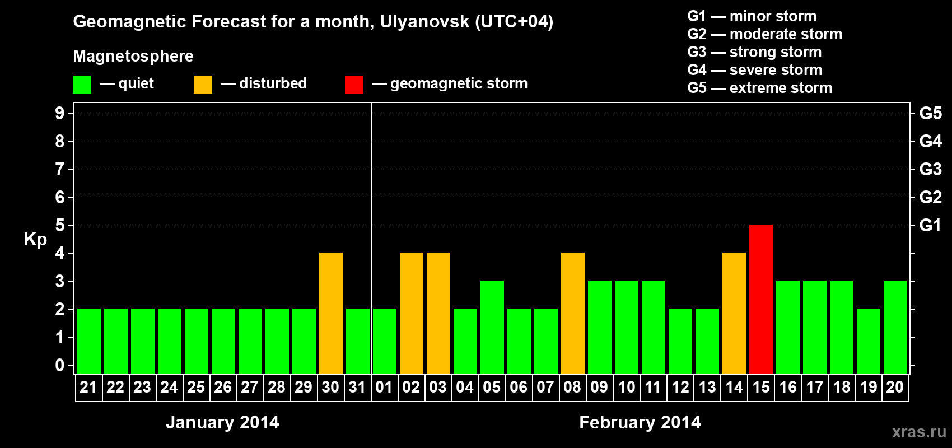Select the orange bar for February 14

tap(734, 314)
